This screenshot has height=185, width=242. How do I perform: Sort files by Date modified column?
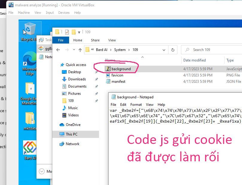pyautogui.click(x=194, y=60)
